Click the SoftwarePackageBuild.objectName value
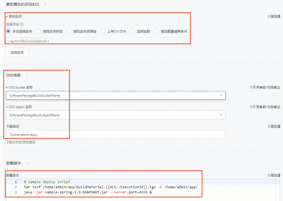Image resolution: width=283 pixels, height=201 pixels. pos(35,115)
